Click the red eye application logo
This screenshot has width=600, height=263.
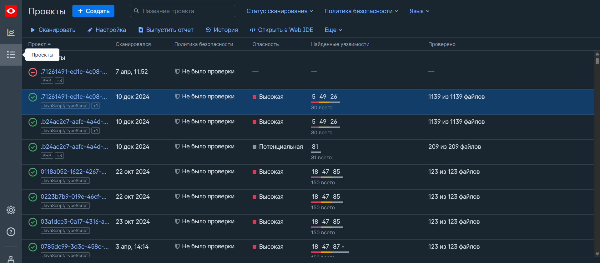point(11,11)
